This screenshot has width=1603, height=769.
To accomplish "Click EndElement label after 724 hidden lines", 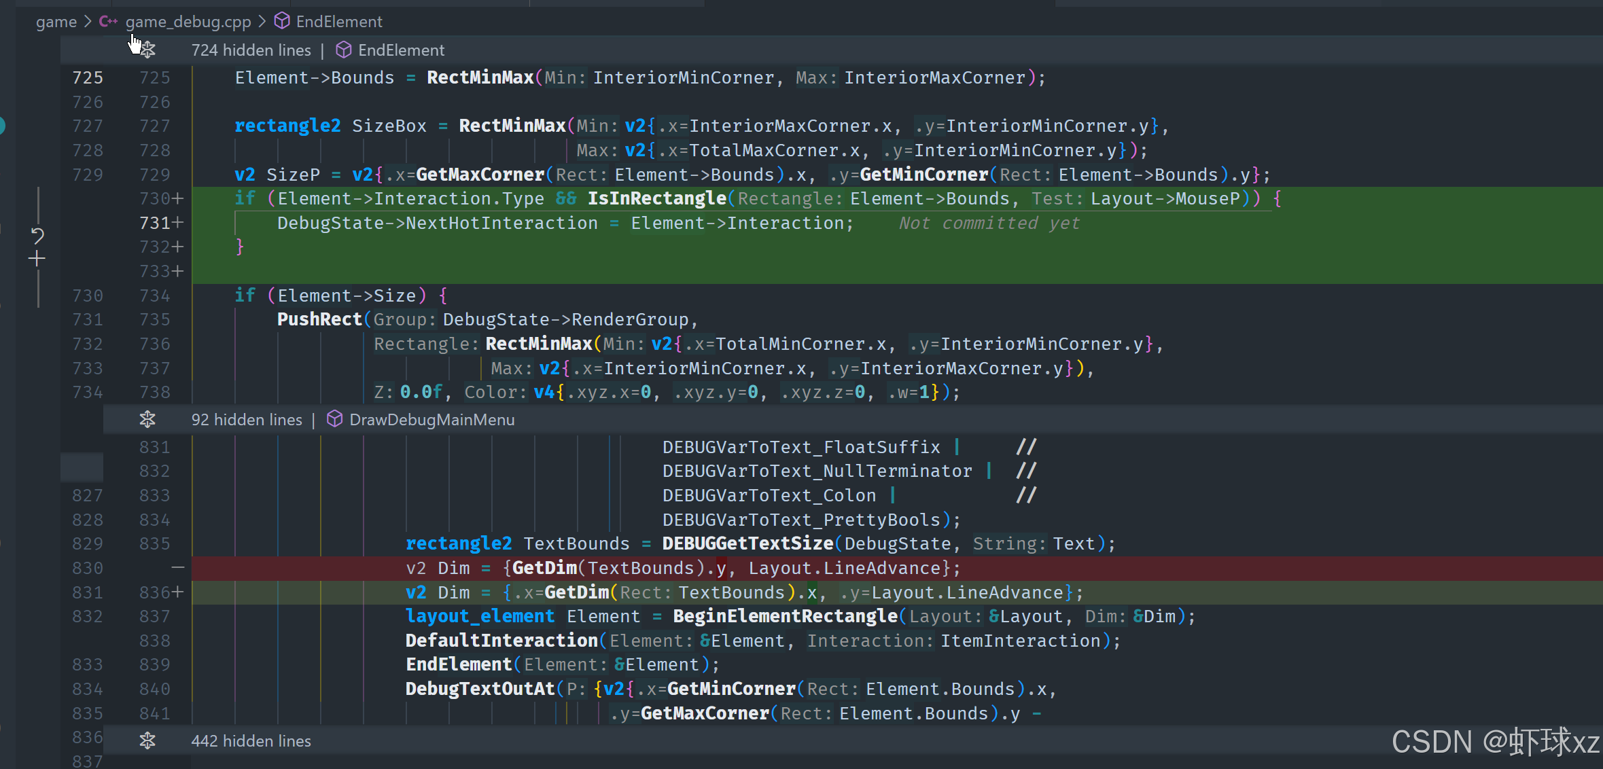I will [x=401, y=50].
